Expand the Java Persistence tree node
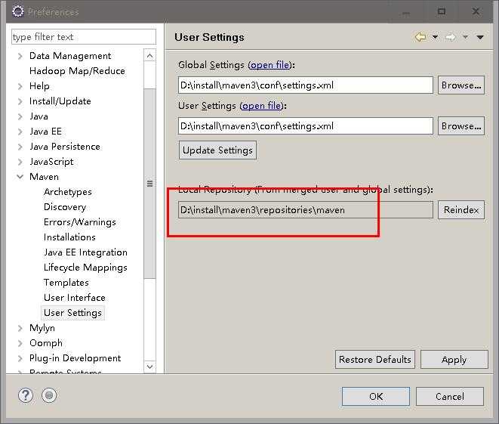The image size is (499, 424). [20, 147]
